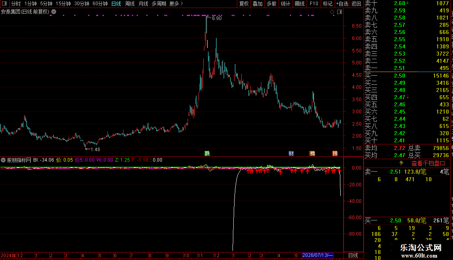Click the 榜 event marker

(x=312, y=153)
